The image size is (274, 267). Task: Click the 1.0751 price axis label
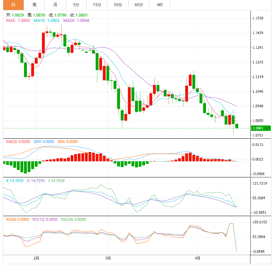(x=258, y=135)
